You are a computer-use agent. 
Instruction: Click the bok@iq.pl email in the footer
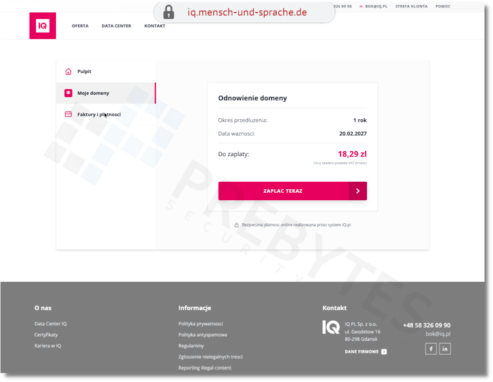coord(438,334)
